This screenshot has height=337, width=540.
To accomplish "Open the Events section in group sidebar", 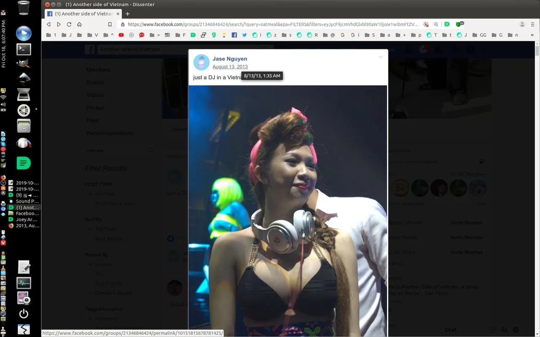I will (x=95, y=83).
